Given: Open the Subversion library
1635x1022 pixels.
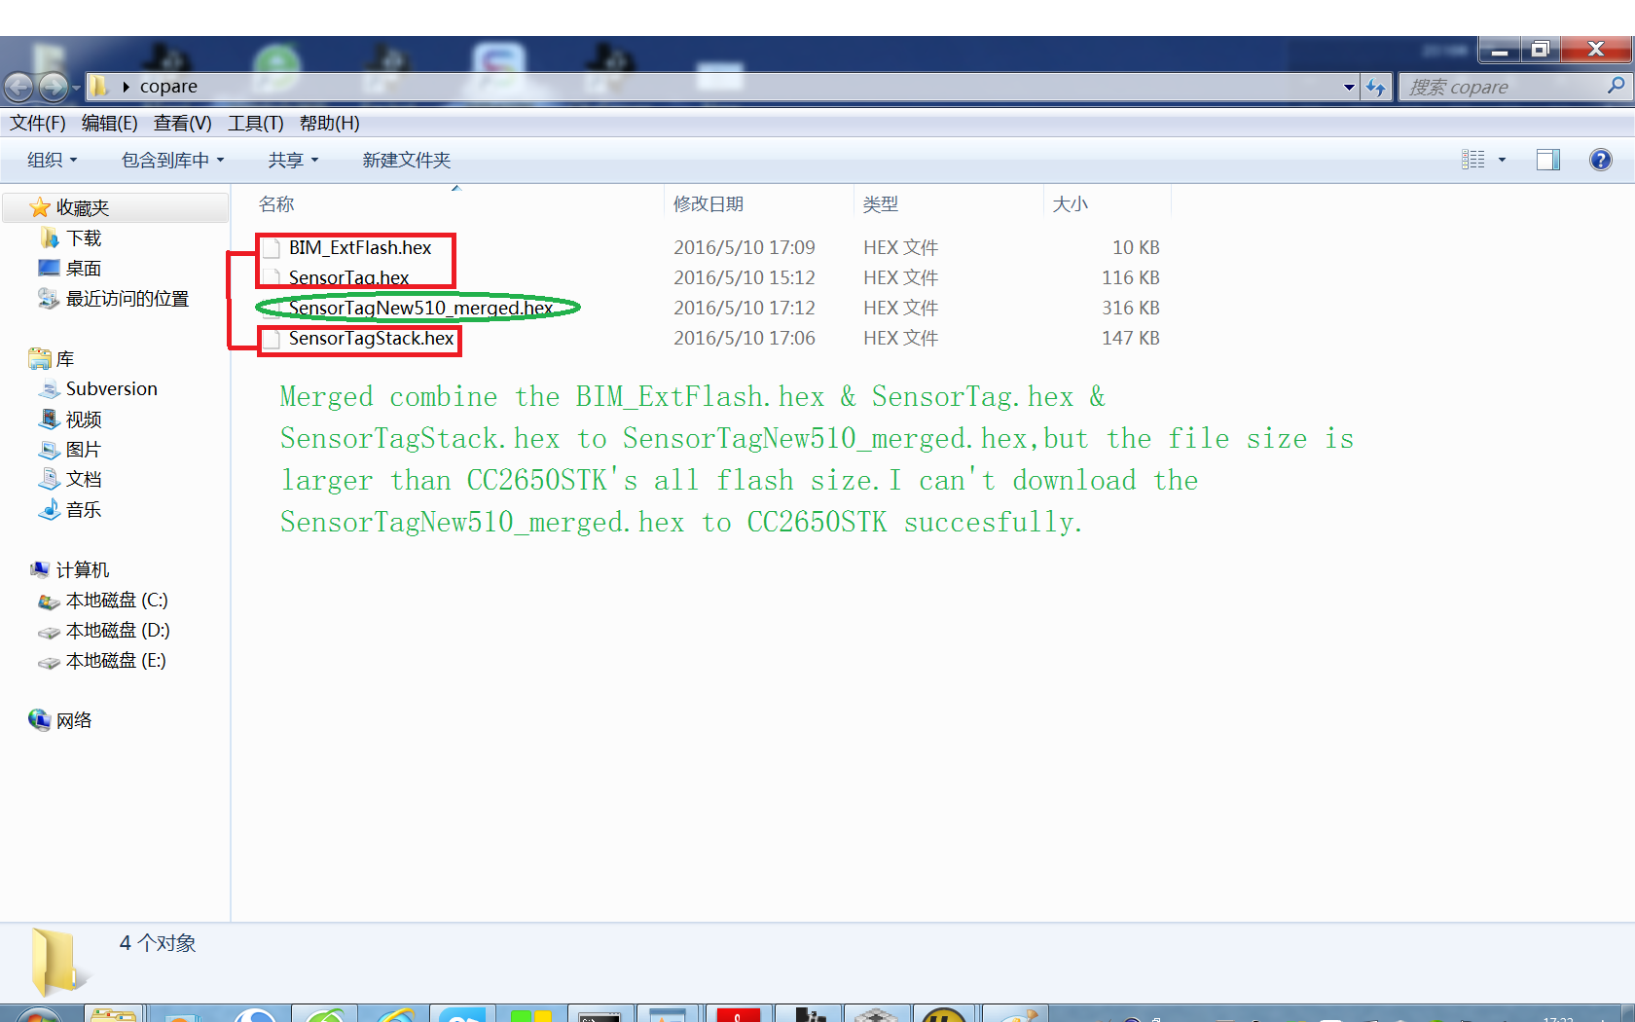Looking at the screenshot, I should tap(112, 388).
